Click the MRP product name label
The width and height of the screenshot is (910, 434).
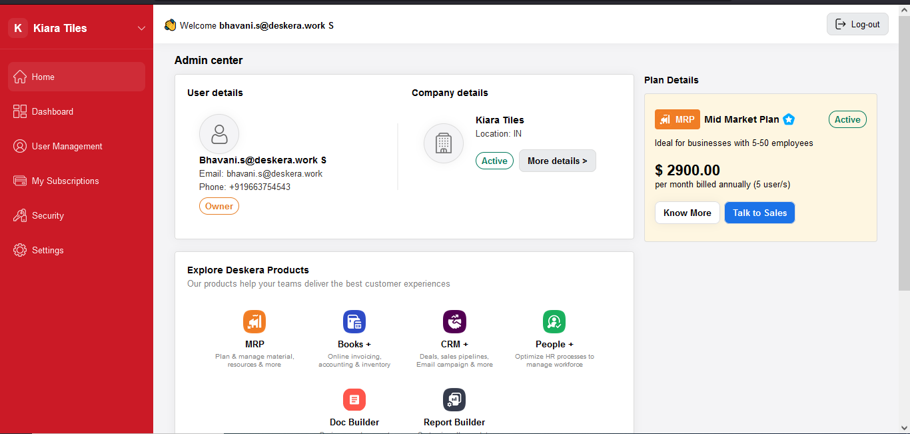click(x=254, y=345)
